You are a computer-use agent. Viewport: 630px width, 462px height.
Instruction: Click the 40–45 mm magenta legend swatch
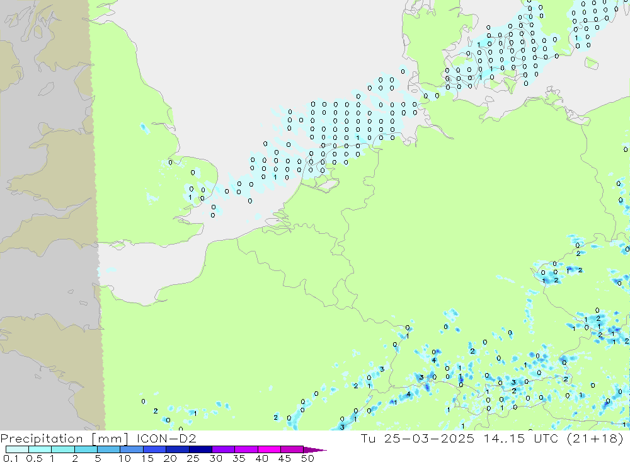pyautogui.click(x=269, y=449)
